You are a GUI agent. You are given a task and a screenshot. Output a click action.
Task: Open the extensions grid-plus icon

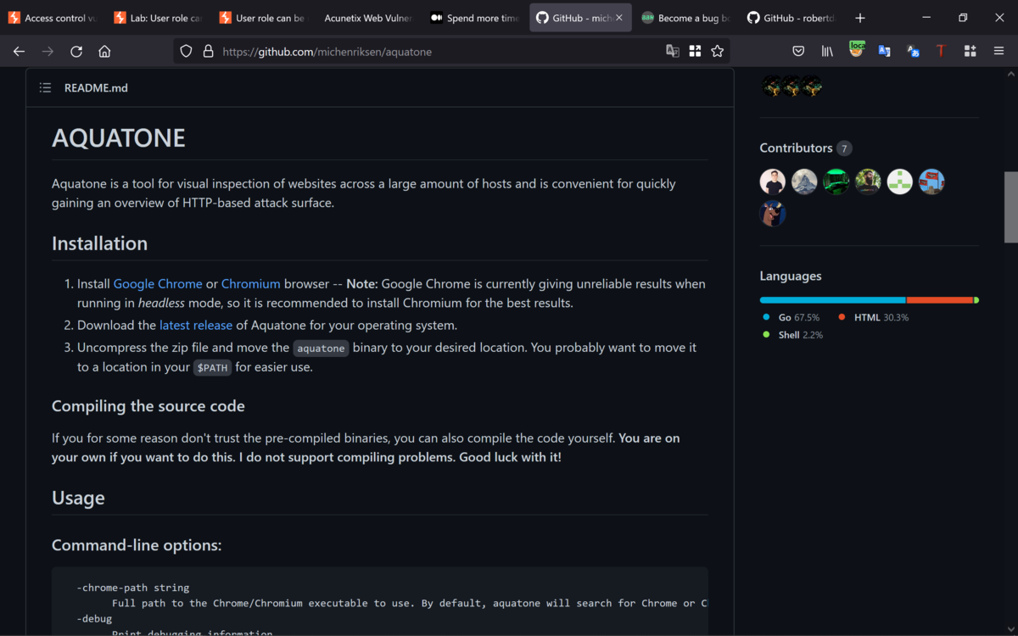tap(970, 52)
